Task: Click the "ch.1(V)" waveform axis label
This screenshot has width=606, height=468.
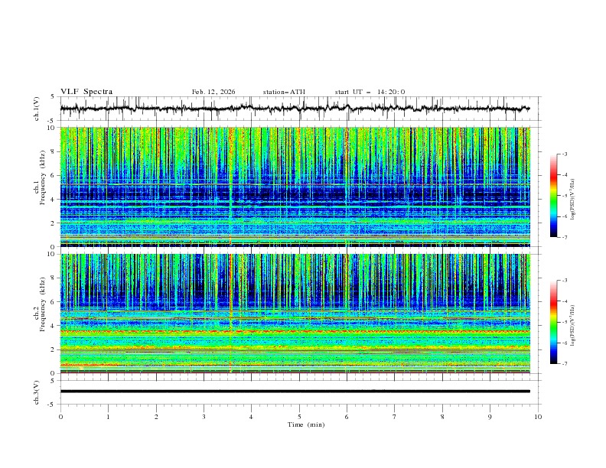Action: point(37,109)
